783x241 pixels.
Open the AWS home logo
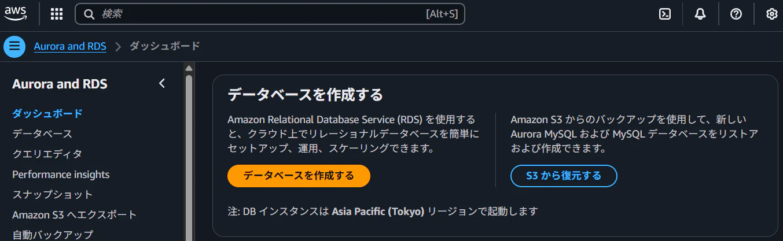pyautogui.click(x=16, y=14)
